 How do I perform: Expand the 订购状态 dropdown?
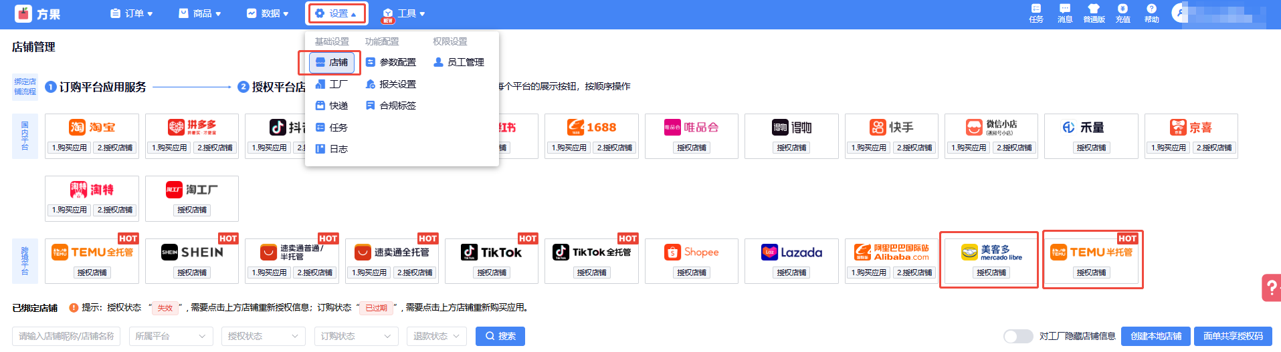click(x=356, y=336)
